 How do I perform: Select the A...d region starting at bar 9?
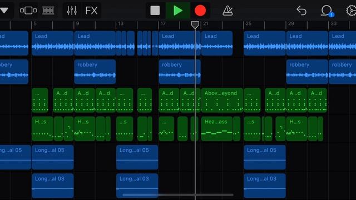point(85,100)
